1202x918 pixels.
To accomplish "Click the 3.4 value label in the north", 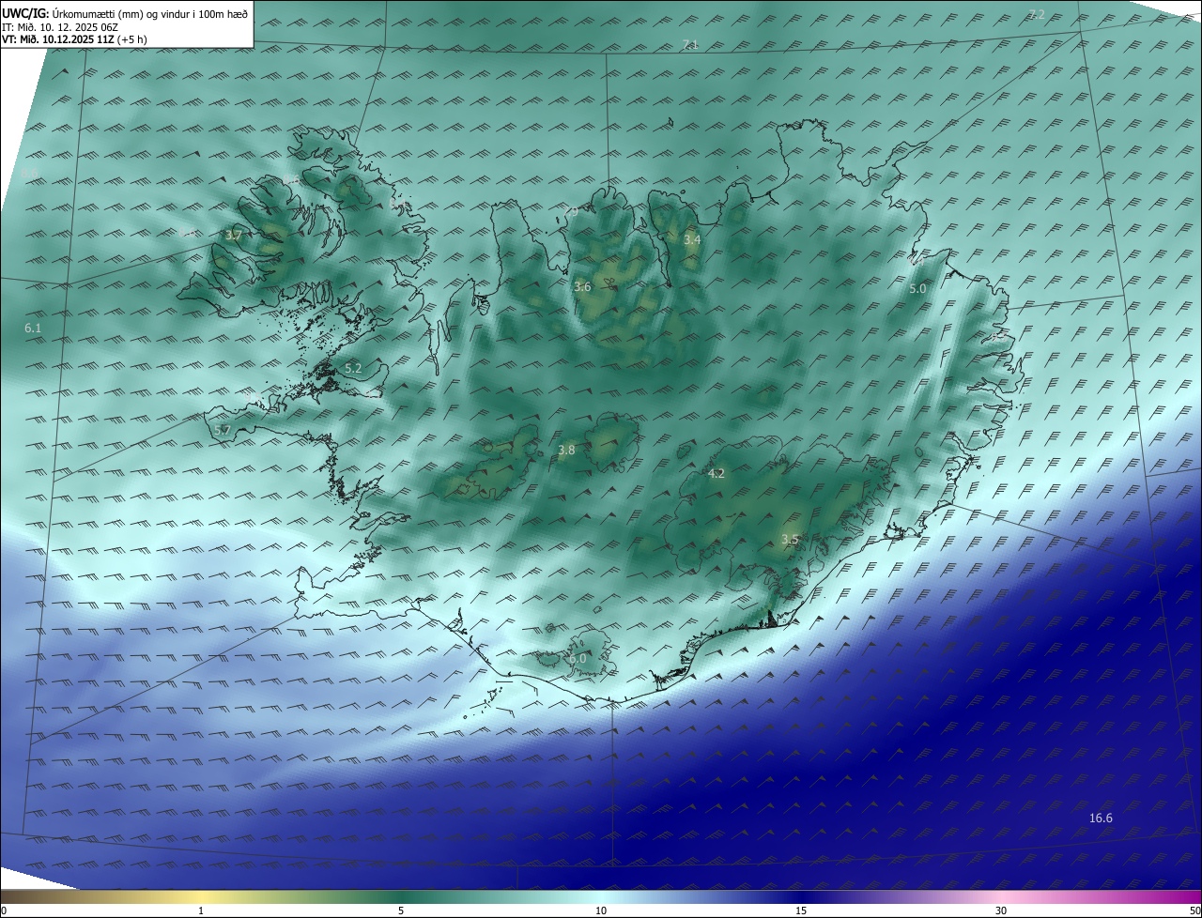I will (692, 240).
